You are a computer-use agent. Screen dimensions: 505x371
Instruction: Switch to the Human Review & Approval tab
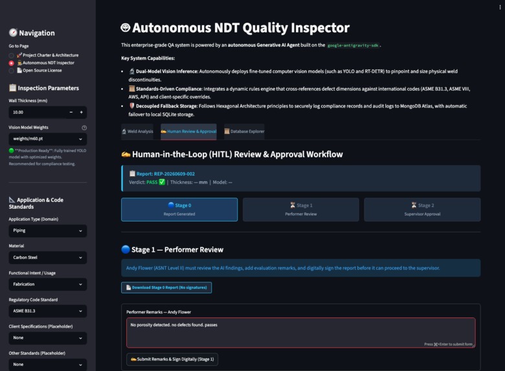pyautogui.click(x=188, y=131)
